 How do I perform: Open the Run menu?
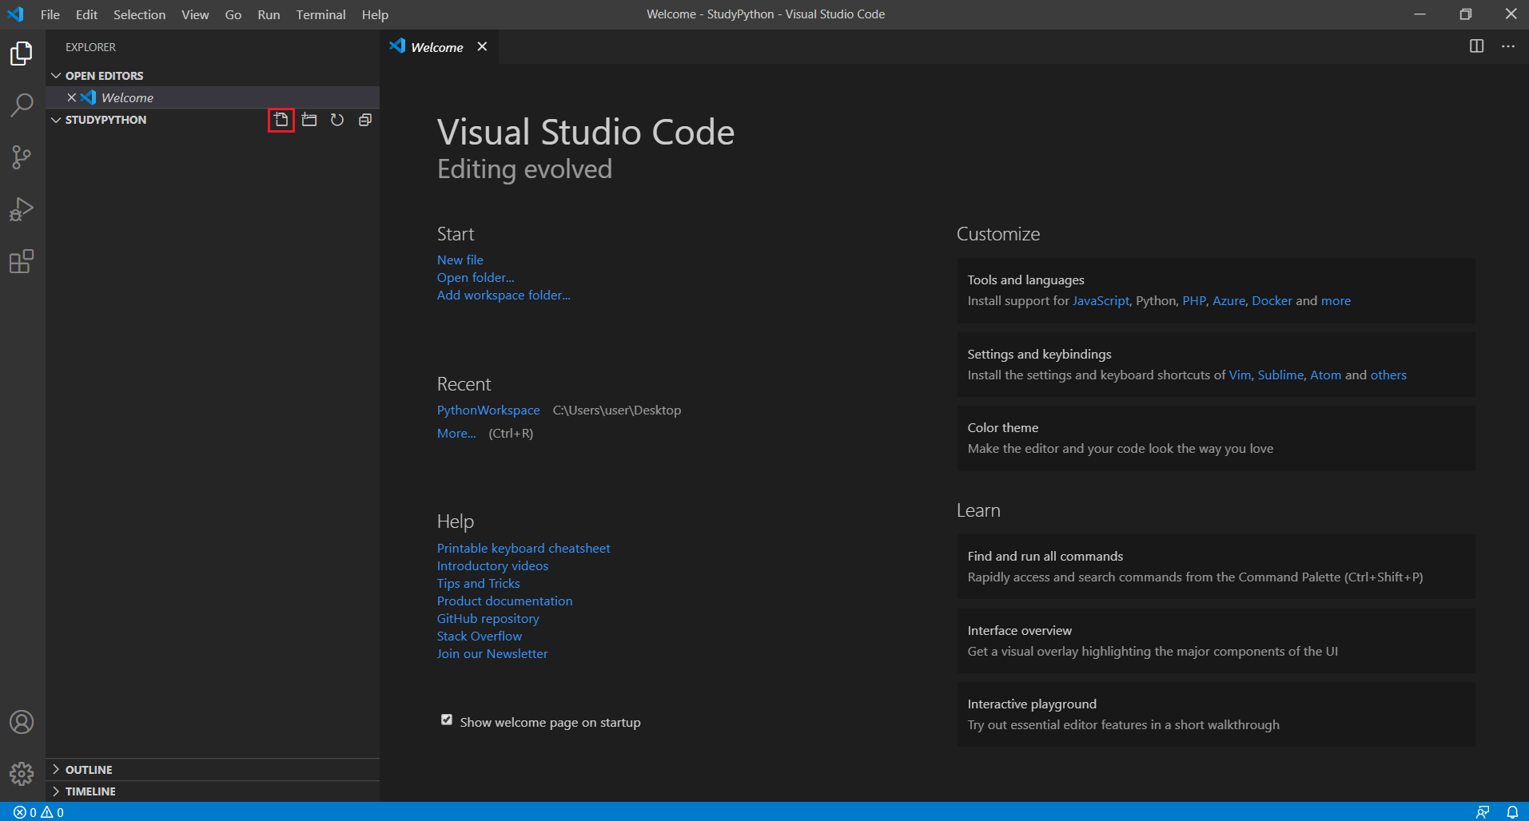click(269, 14)
